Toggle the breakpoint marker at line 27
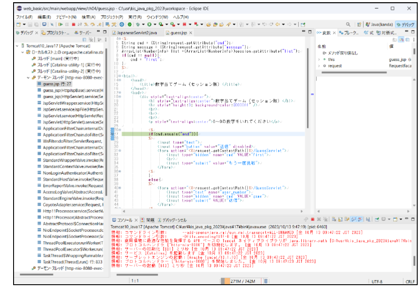 [x=112, y=133]
